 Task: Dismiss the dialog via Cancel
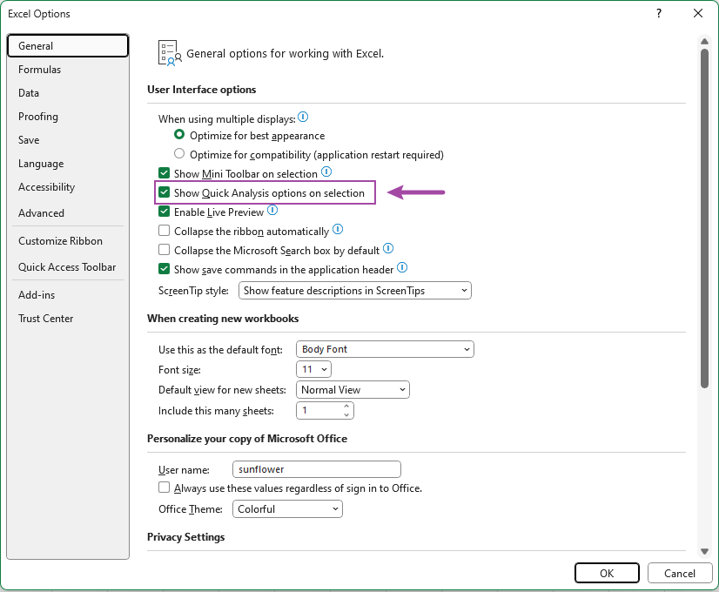(x=680, y=573)
